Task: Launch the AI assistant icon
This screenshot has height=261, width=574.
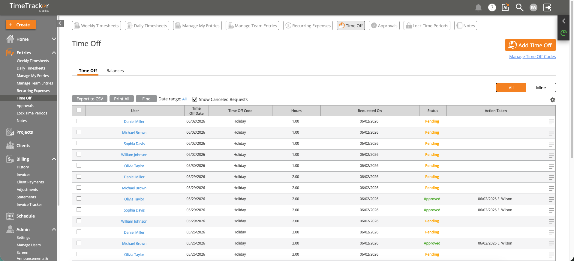Action: point(506,7)
